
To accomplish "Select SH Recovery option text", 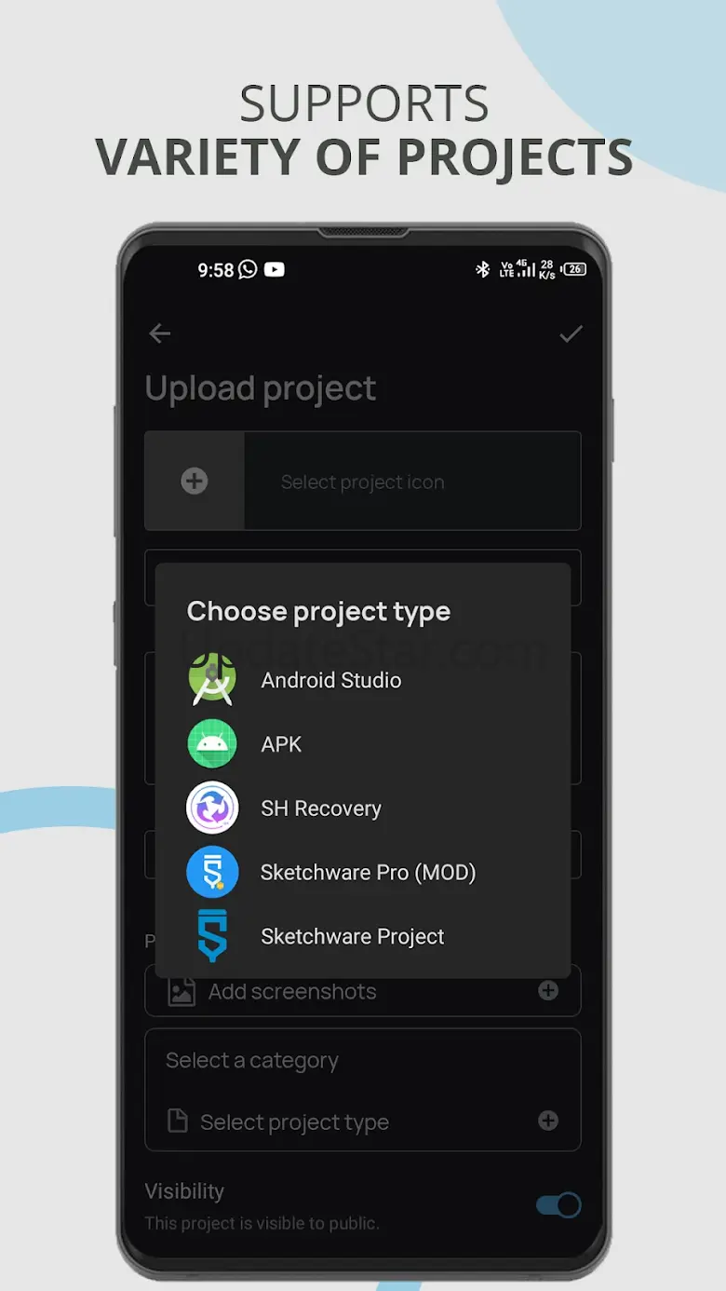I will [x=321, y=809].
